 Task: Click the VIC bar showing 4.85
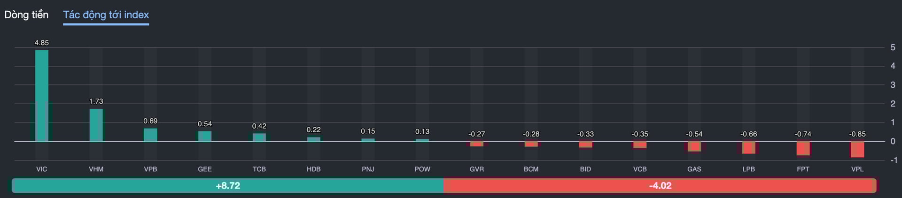point(42,95)
